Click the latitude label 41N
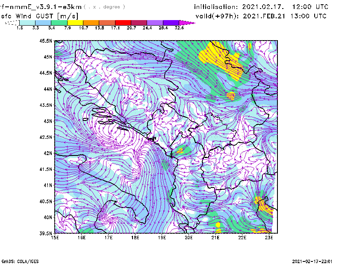The height and width of the screenshot is (264, 342). [x=48, y=185]
